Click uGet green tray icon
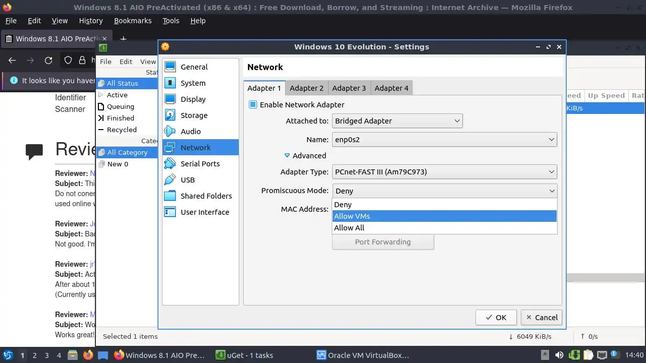Screen dimensions: 646x363 coord(574,355)
